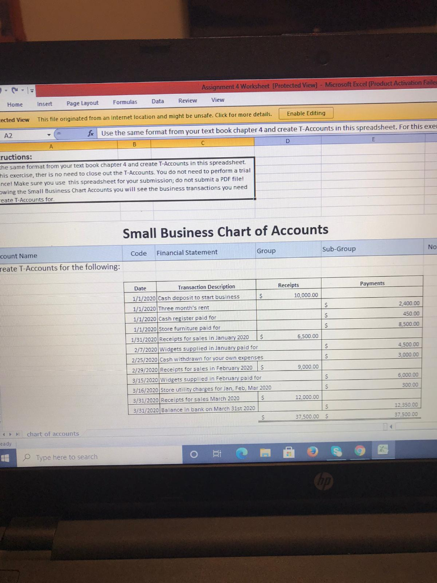
Task: Select the 'chart of accounts' sheet tab
Action: point(53,433)
